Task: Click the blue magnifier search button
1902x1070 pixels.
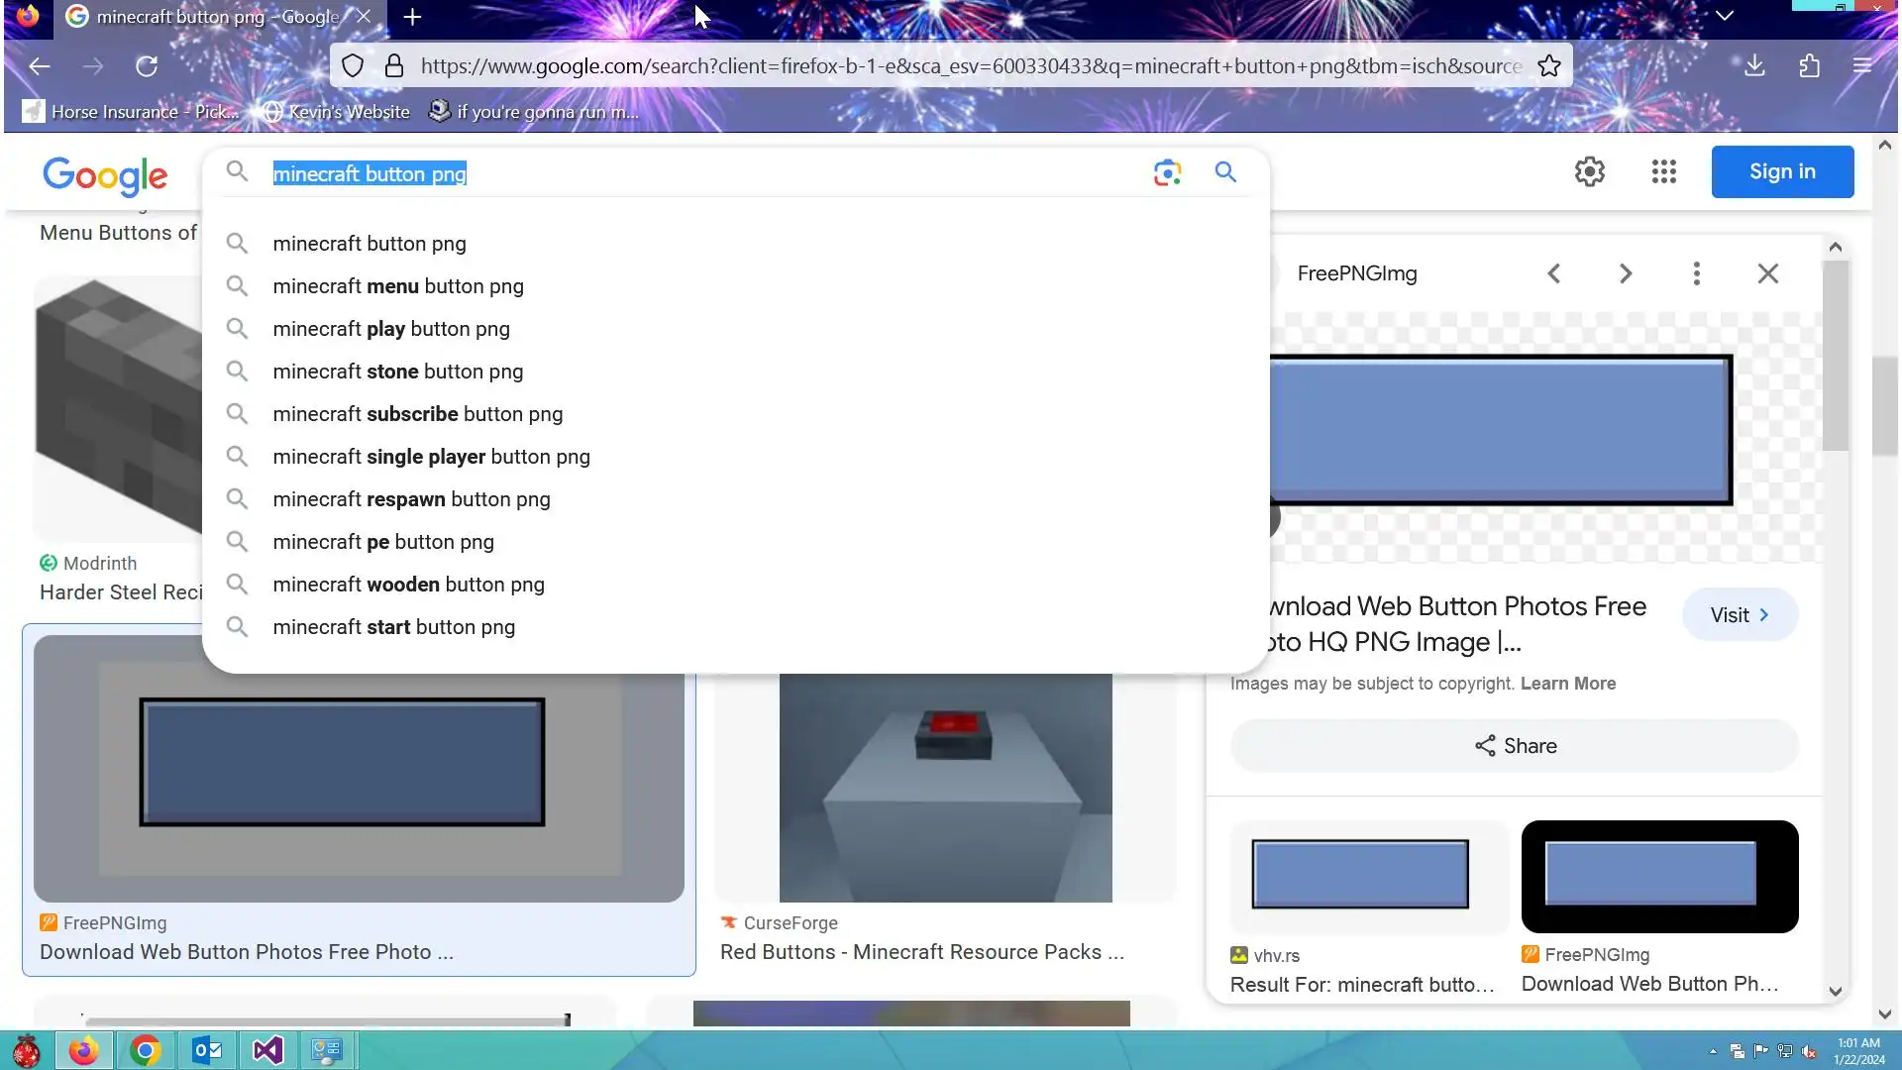Action: click(x=1225, y=172)
